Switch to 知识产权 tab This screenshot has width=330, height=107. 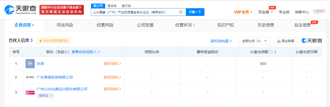click(x=226, y=25)
